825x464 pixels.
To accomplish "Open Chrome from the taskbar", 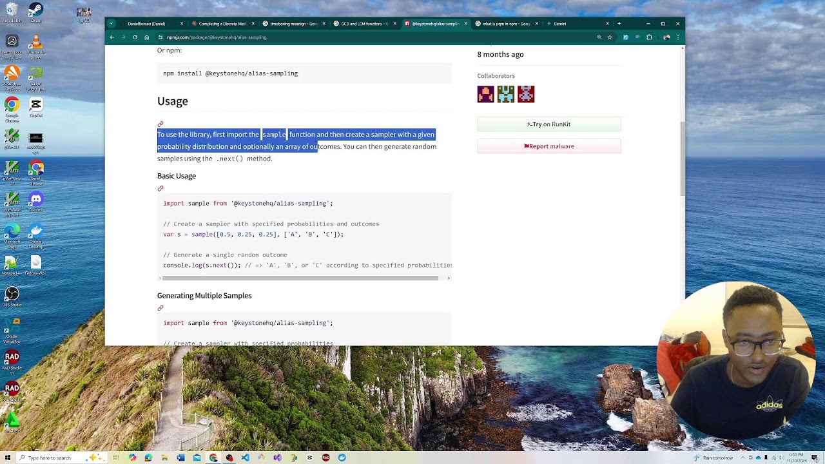I will [x=213, y=458].
